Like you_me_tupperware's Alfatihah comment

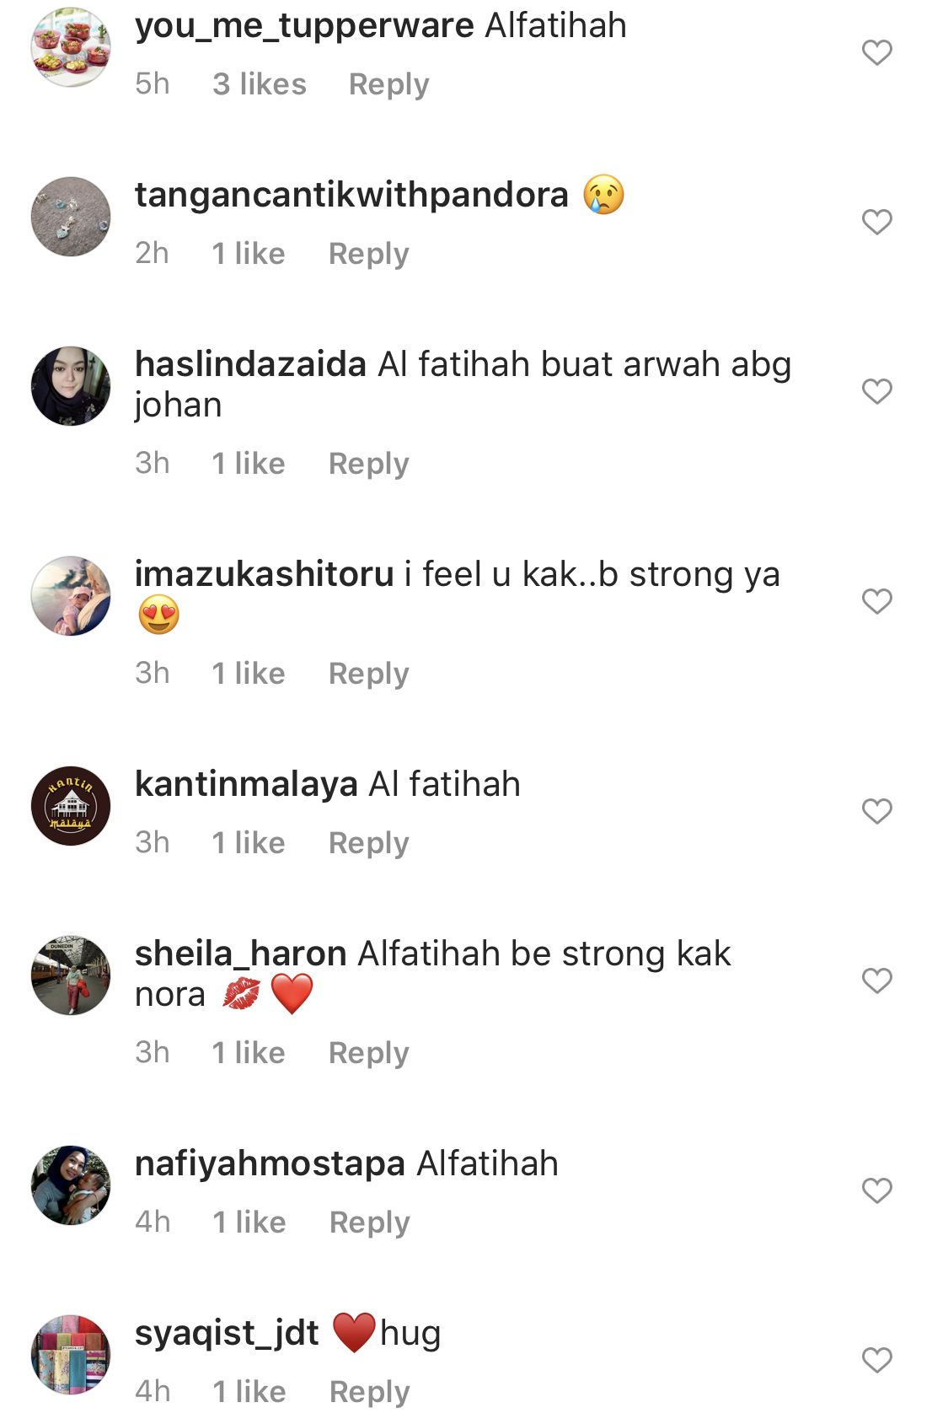[876, 52]
